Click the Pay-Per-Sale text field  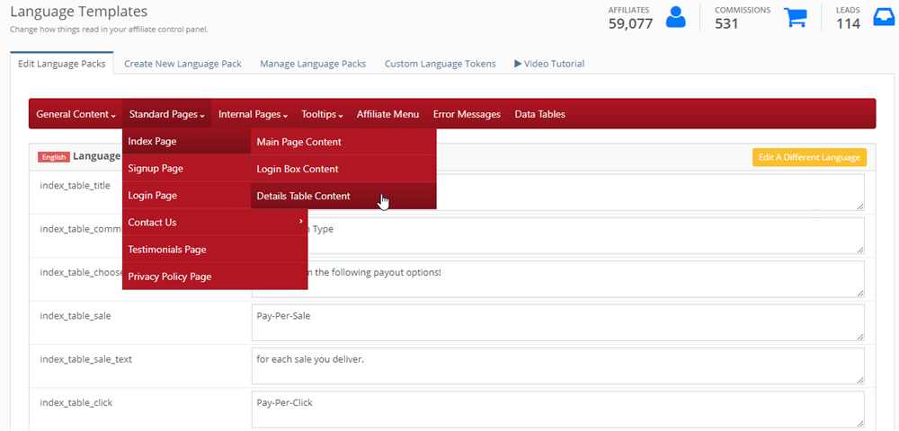pos(557,322)
